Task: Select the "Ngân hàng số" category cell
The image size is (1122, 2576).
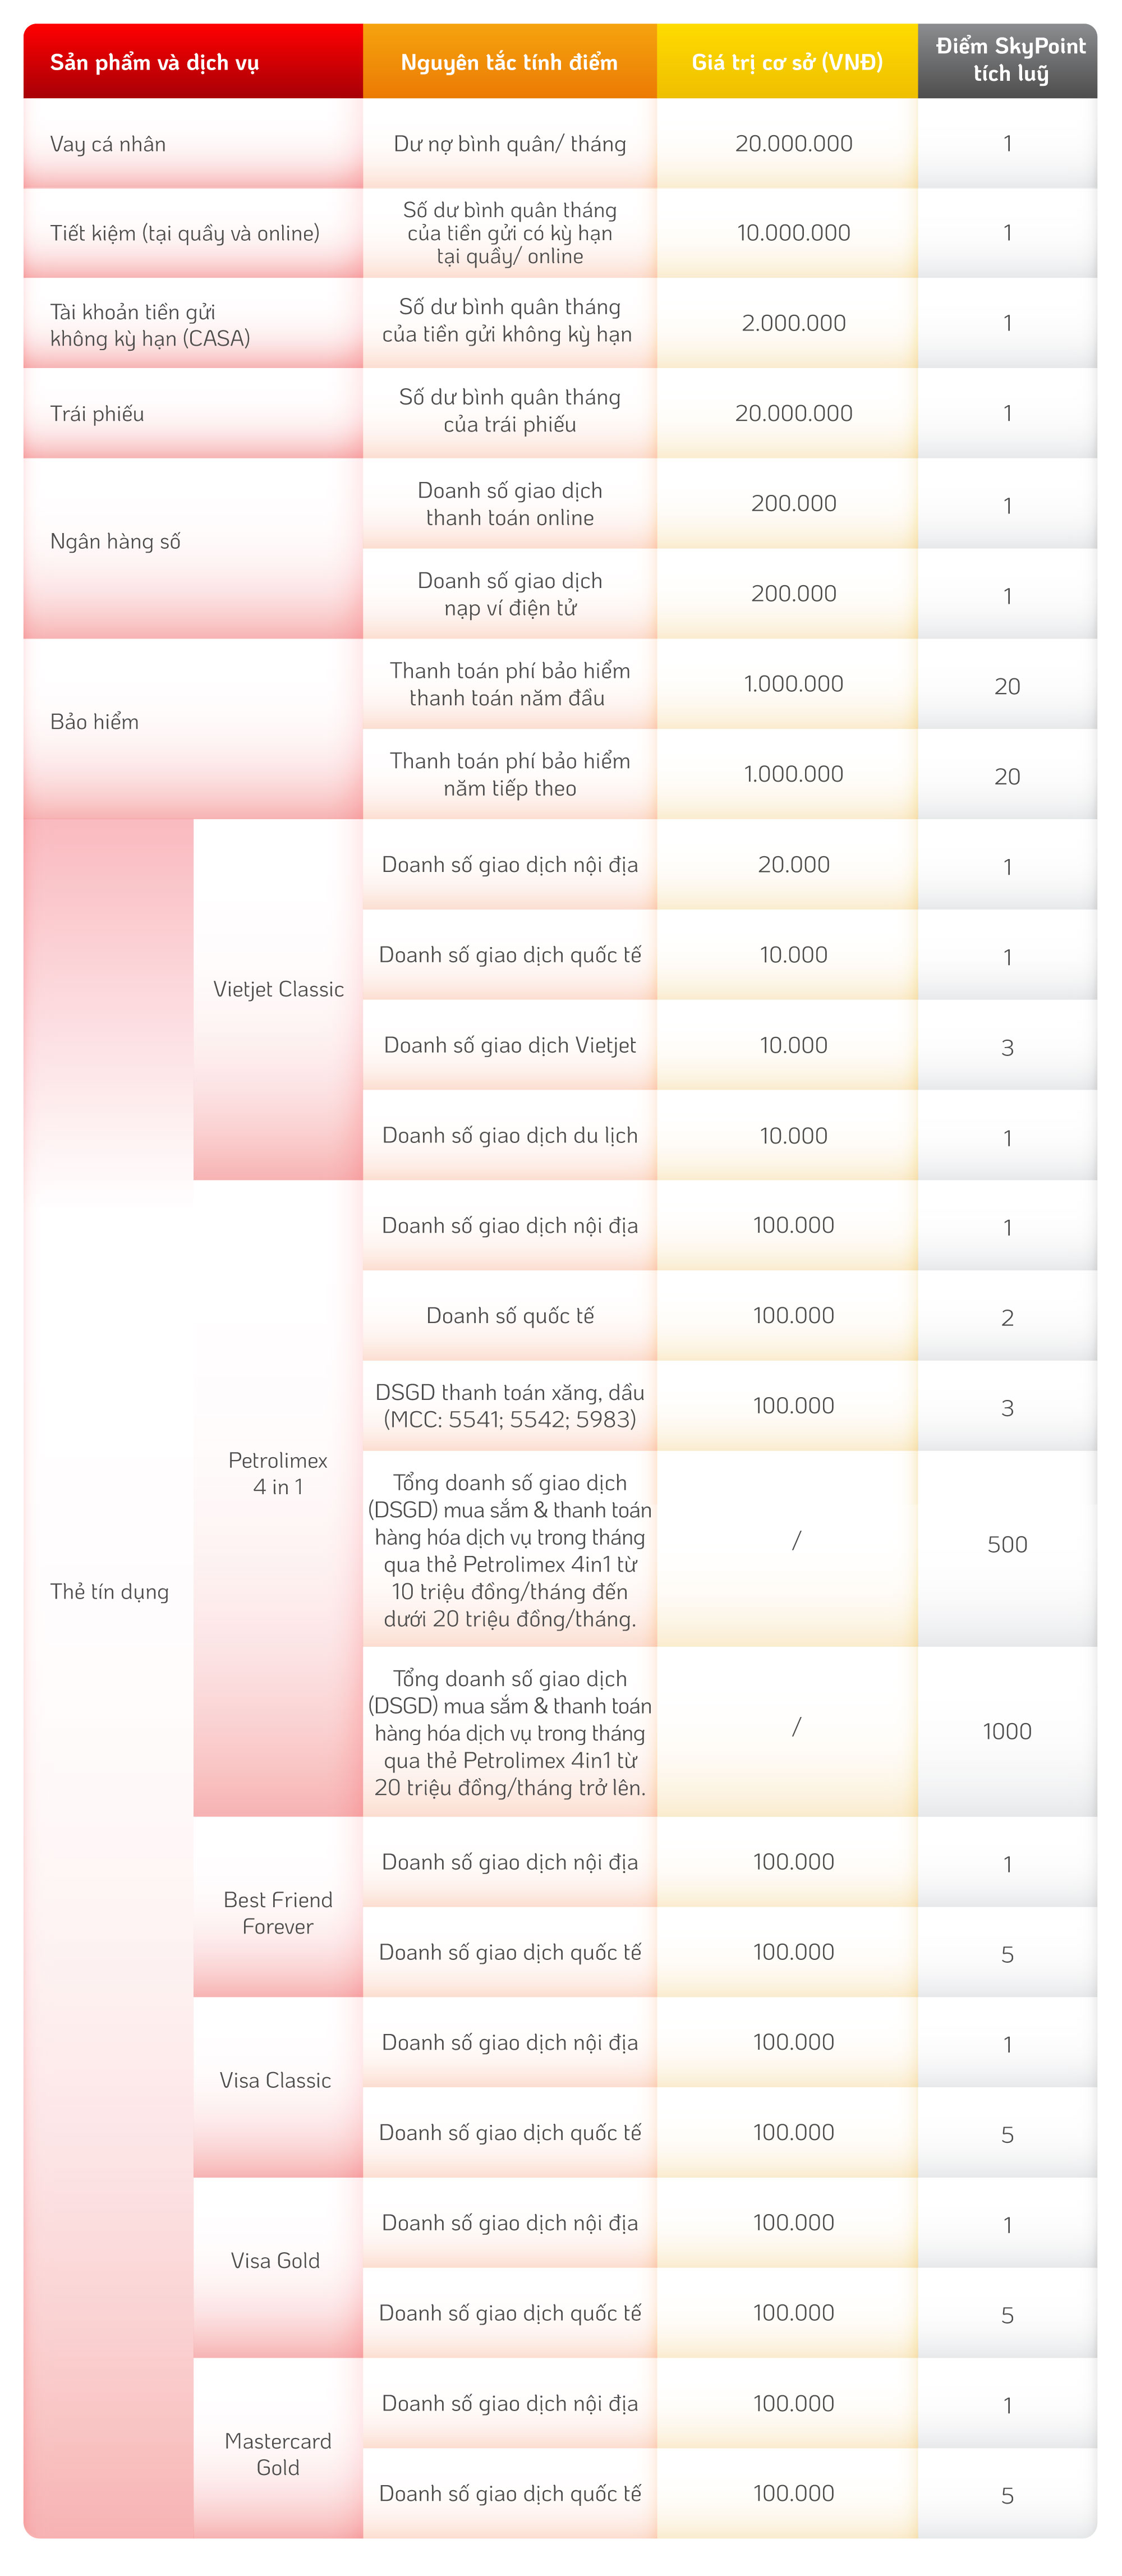Action: click(115, 541)
